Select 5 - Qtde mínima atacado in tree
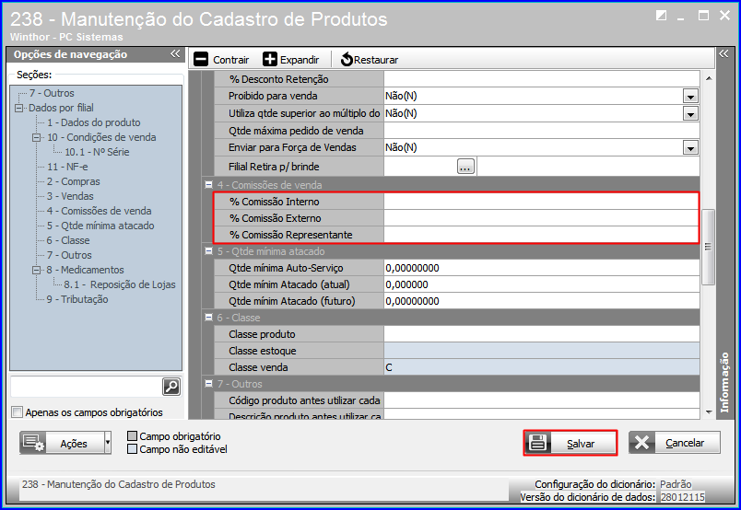Screen dimensions: 741x510 click(x=100, y=226)
